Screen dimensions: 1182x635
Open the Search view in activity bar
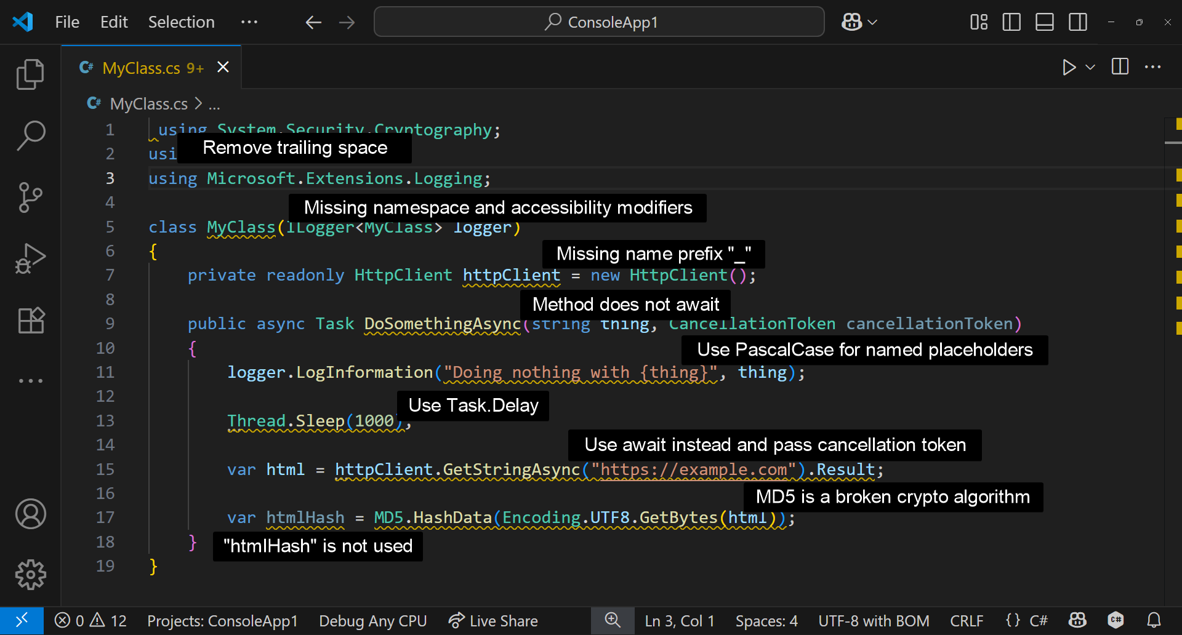coord(30,135)
